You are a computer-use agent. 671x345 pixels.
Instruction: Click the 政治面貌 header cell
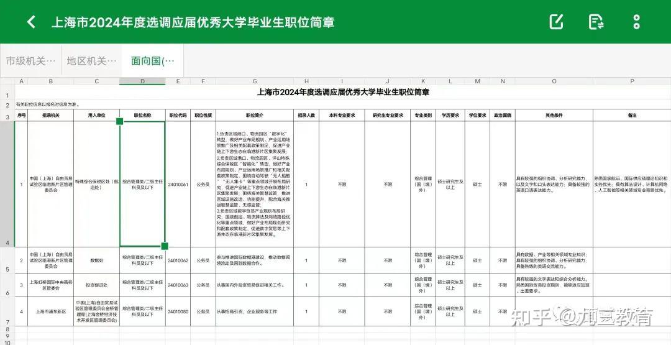point(503,116)
